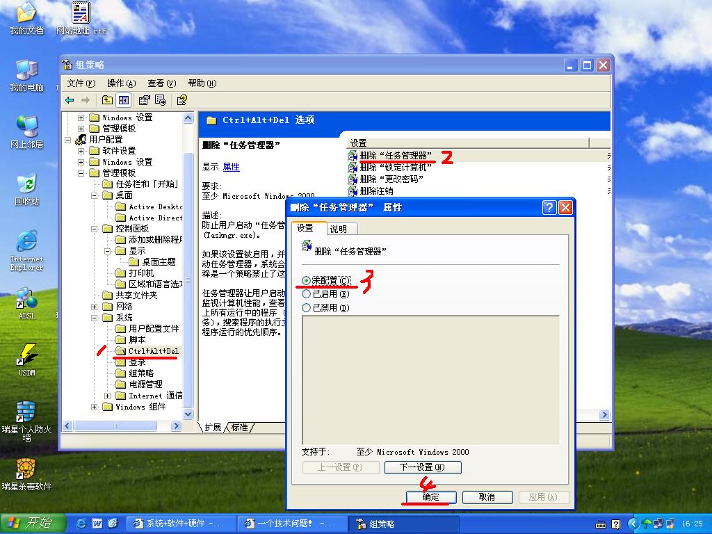Select 瑞星个人防火墙 desktop icon
Viewport: 712px width, 534px height.
[x=26, y=421]
